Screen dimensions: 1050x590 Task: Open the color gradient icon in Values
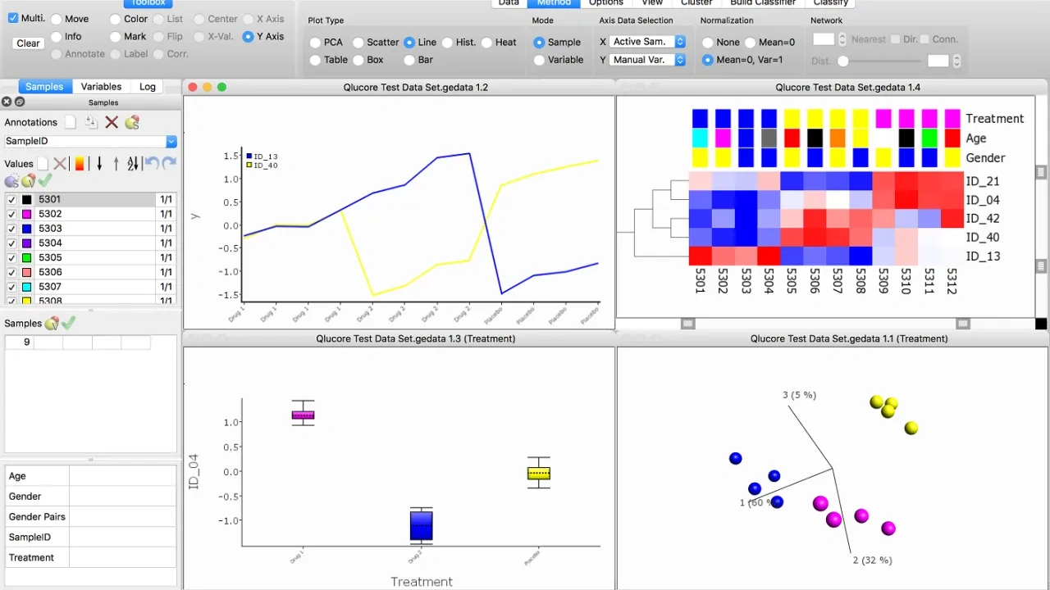coord(80,164)
